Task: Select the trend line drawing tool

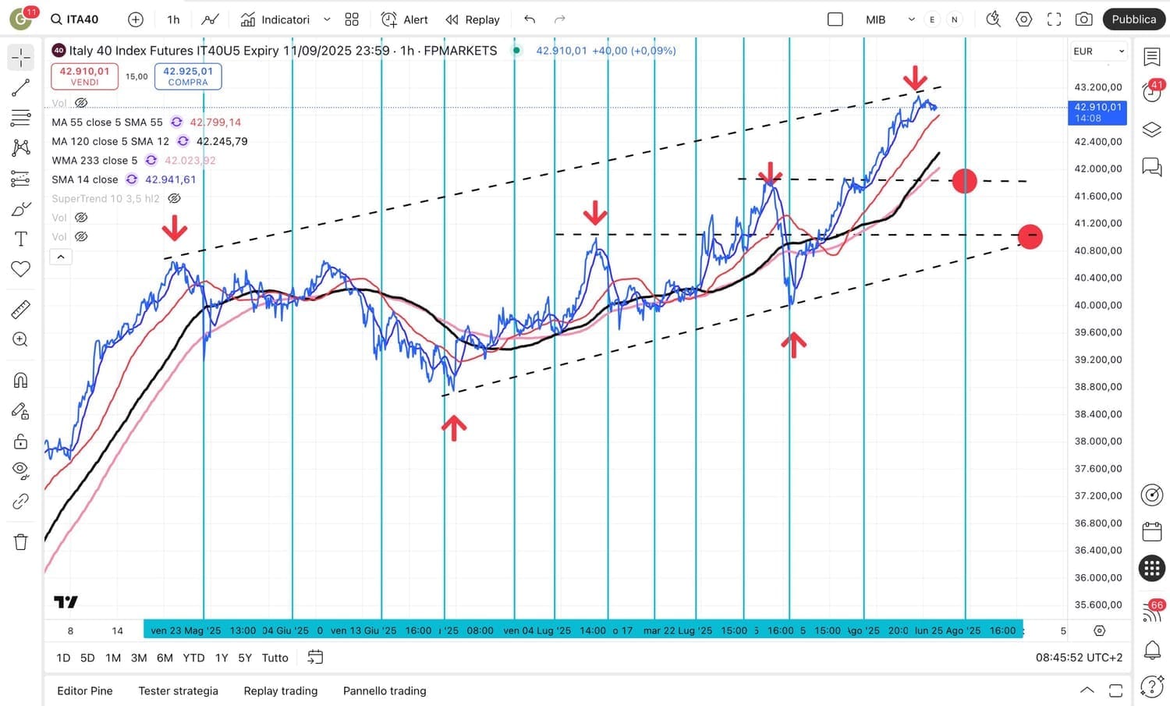Action: 21,87
